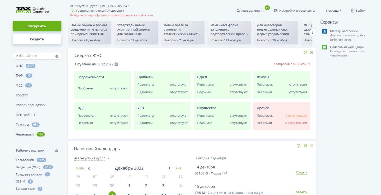Click the Янв month link
Viewport: 381px width, 195px height.
pyautogui.click(x=178, y=168)
